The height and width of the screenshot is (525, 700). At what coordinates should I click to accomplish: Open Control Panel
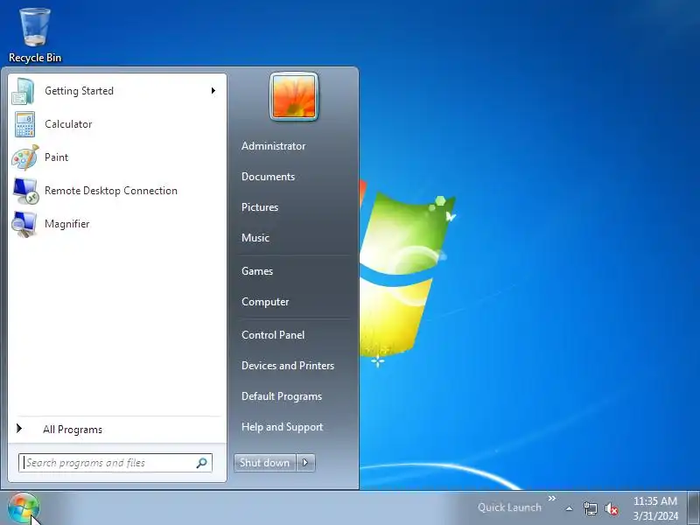(273, 335)
